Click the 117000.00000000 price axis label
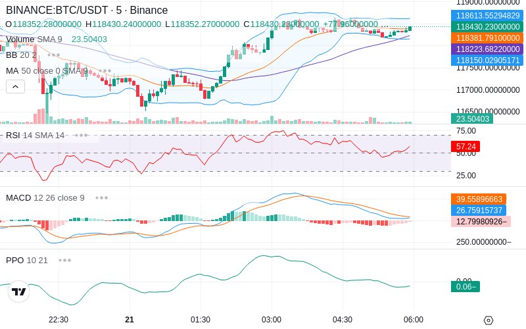Screen dimensions: 526x329 point(488,90)
